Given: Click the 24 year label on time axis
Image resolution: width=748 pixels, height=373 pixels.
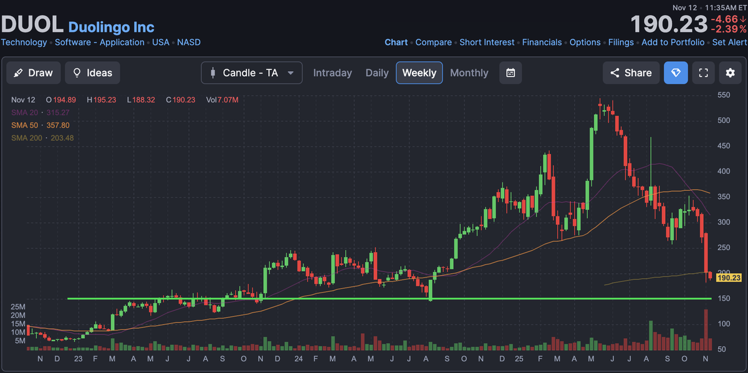Looking at the screenshot, I should pyautogui.click(x=299, y=359).
